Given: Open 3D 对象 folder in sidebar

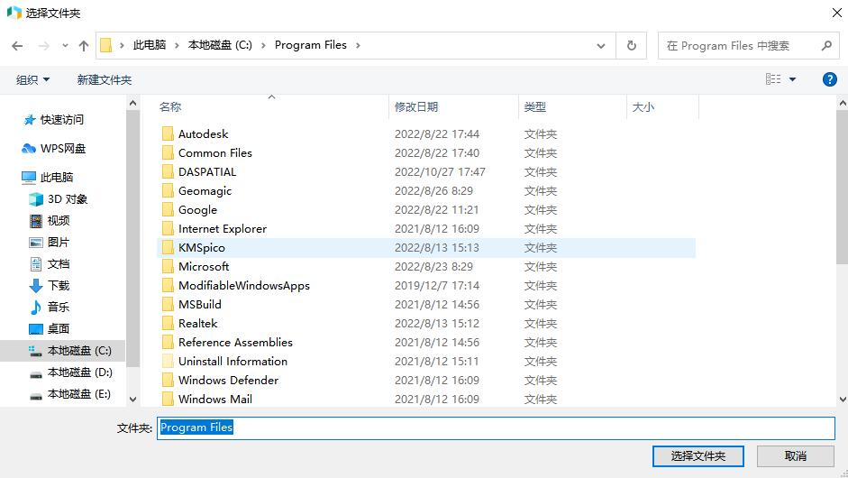Looking at the screenshot, I should pos(58,199).
